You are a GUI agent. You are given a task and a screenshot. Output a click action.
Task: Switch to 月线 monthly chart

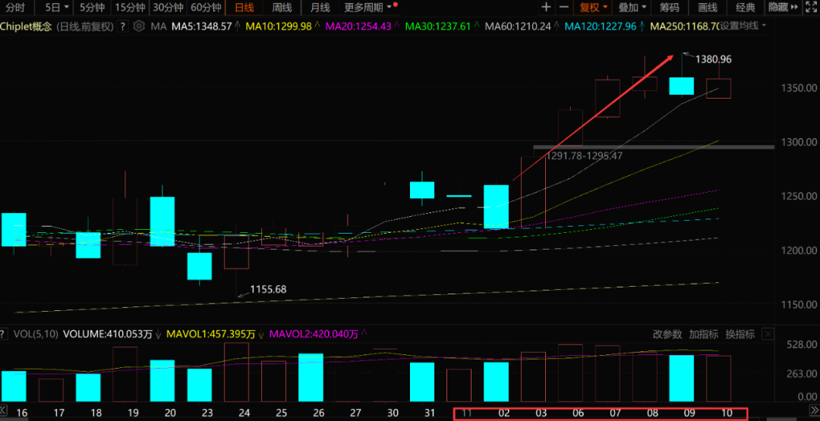click(320, 8)
